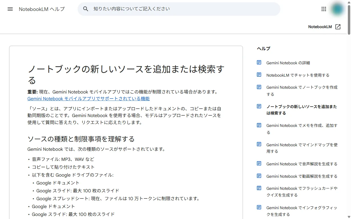Click article icon beside マインドマップを使用する
Image resolution: width=351 pixels, height=219 pixels.
[259, 144]
